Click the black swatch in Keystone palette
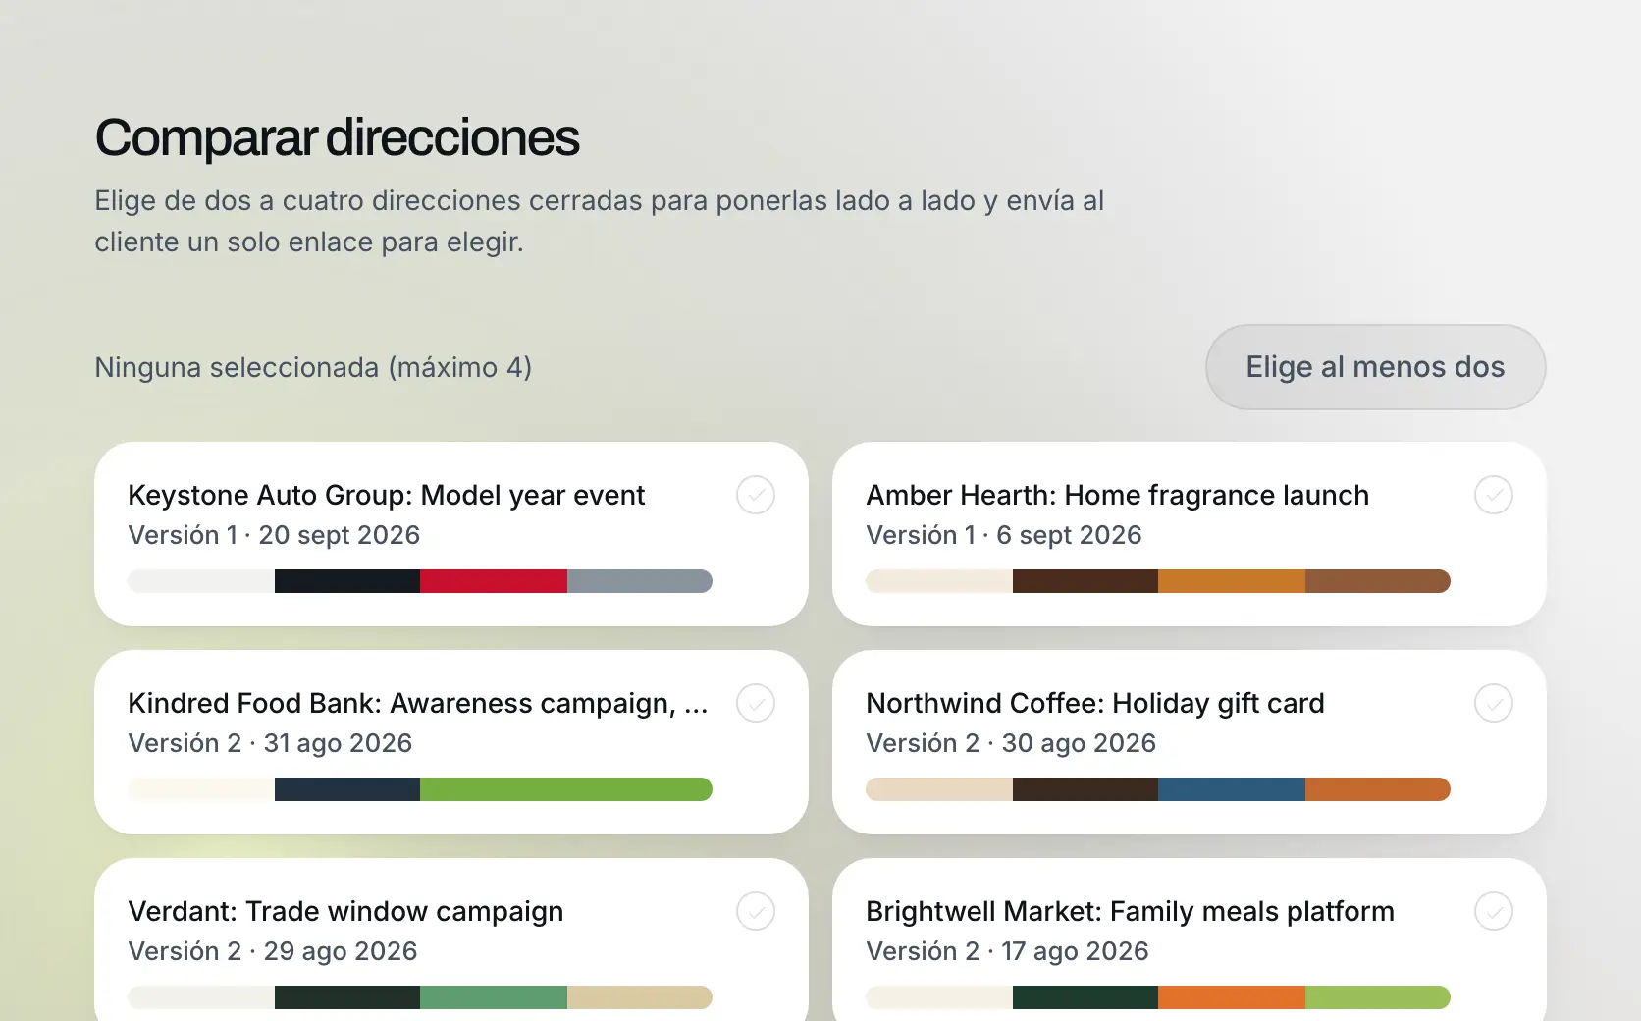The height and width of the screenshot is (1021, 1641). (347, 581)
